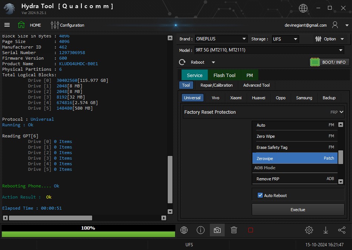Open the Brand ONEPLUS dropdown
The height and width of the screenshot is (250, 352).
click(x=221, y=39)
